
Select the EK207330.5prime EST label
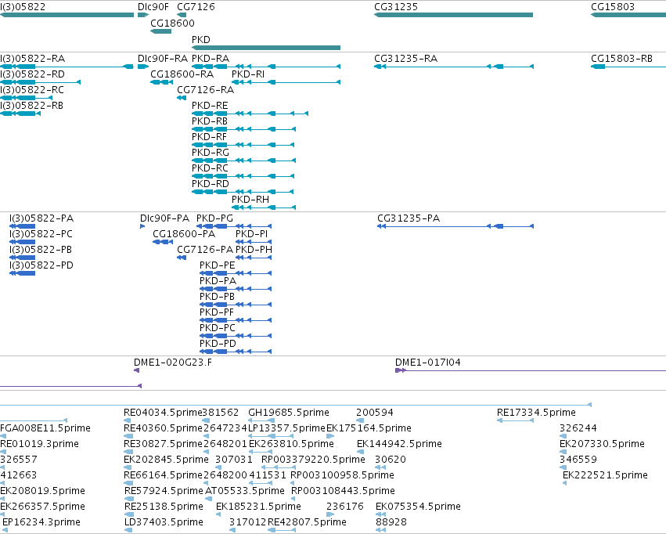point(602,444)
